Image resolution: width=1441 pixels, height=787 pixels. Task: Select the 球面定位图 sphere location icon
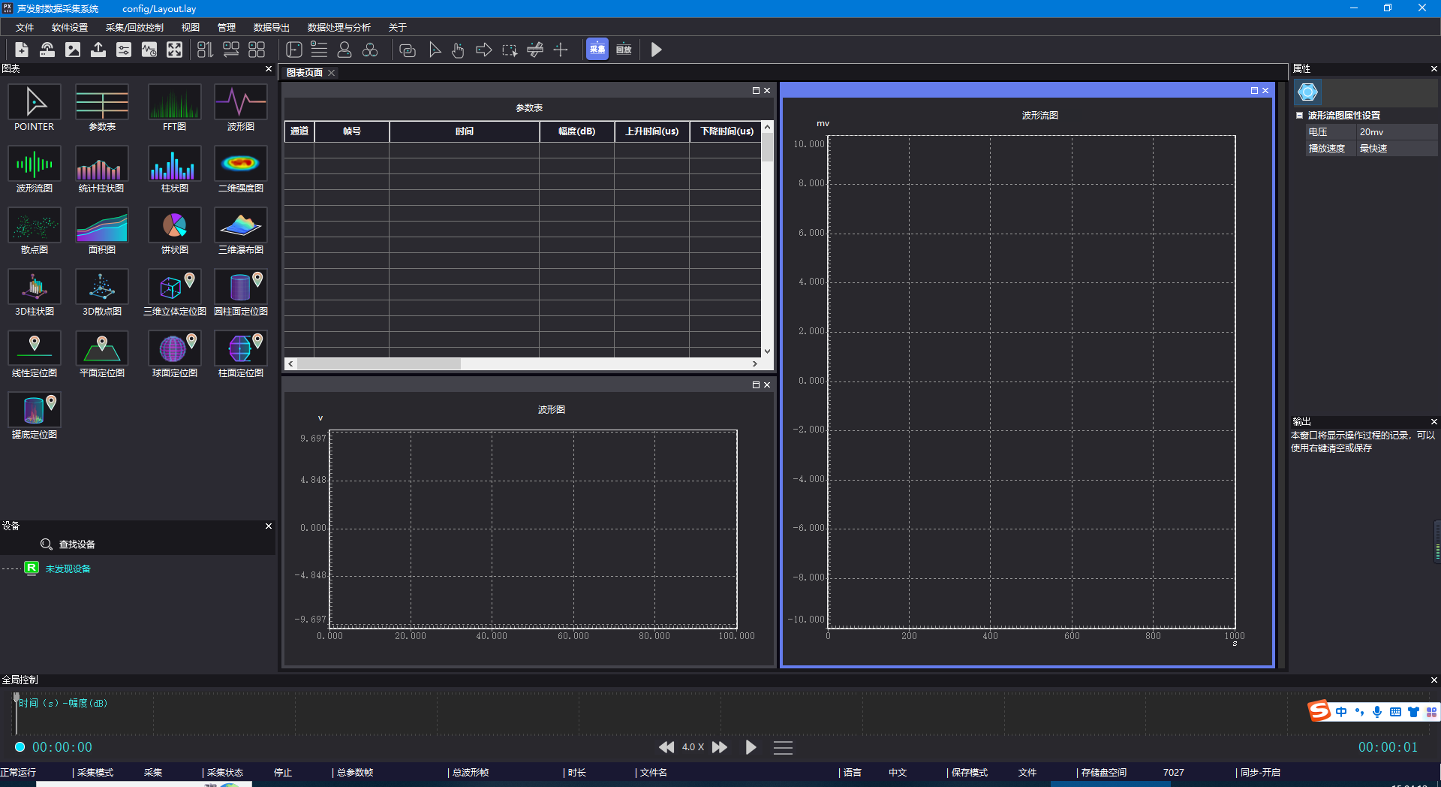(174, 349)
